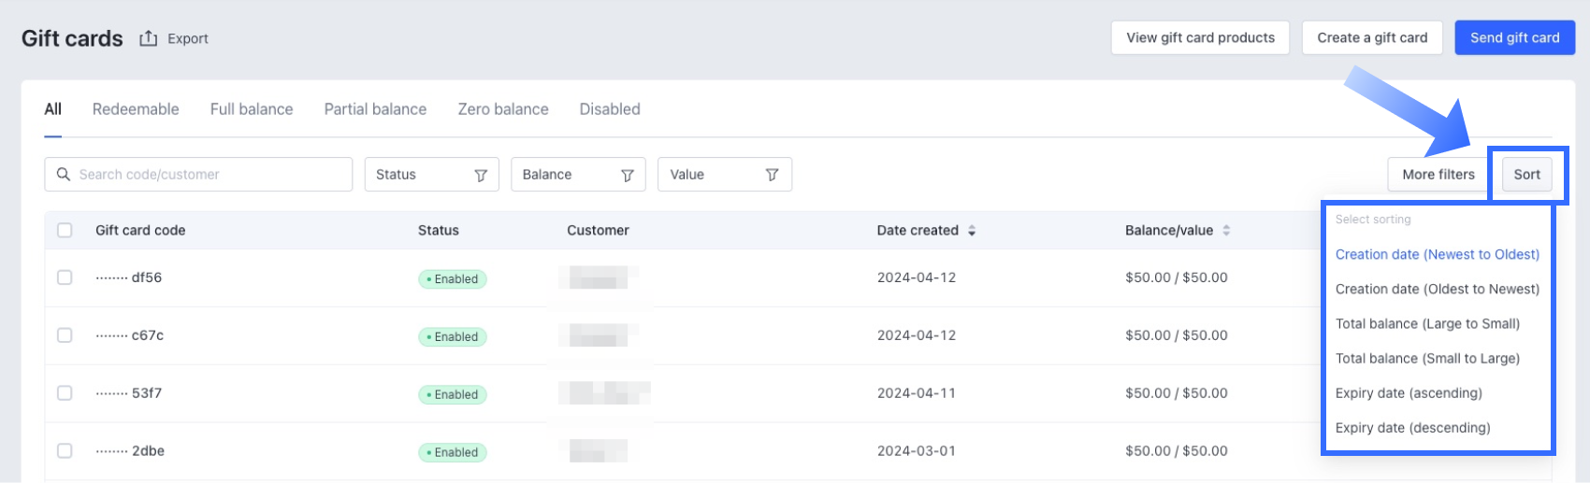Click the Balance filter funnel icon
The height and width of the screenshot is (483, 1590).
[x=628, y=175]
